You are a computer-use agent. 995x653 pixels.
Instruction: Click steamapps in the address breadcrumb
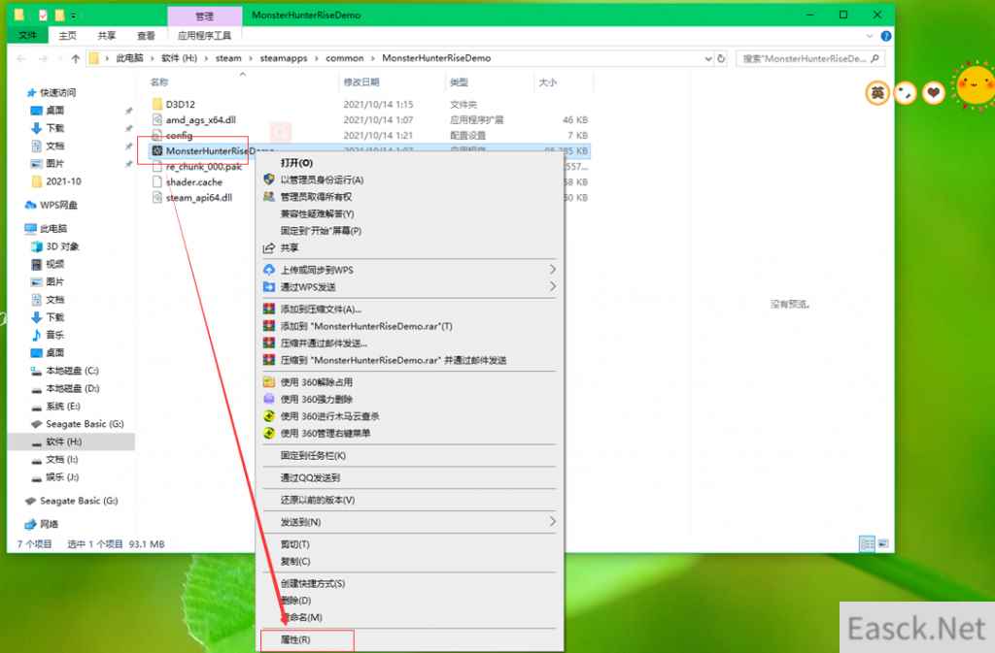point(284,58)
